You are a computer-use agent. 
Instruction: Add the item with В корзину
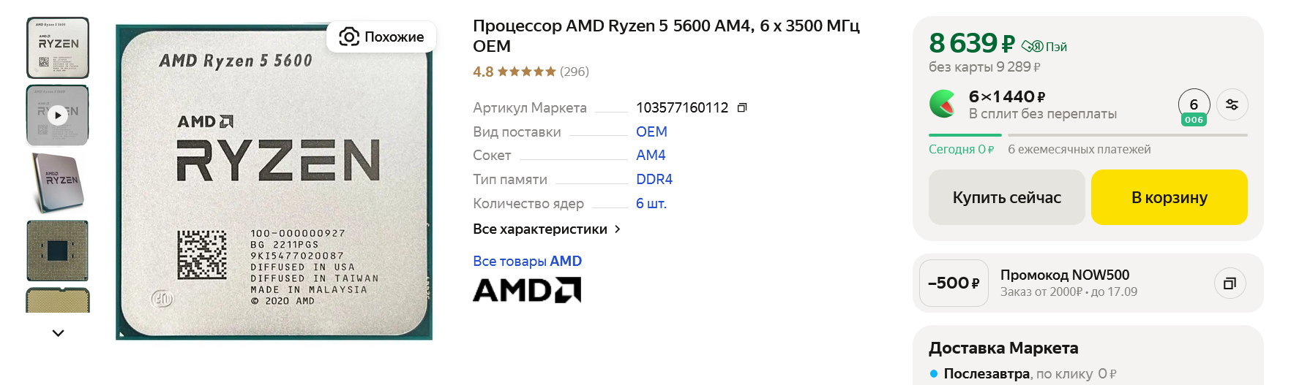click(1169, 197)
